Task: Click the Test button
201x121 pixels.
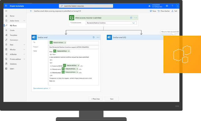Action: click(x=174, y=11)
